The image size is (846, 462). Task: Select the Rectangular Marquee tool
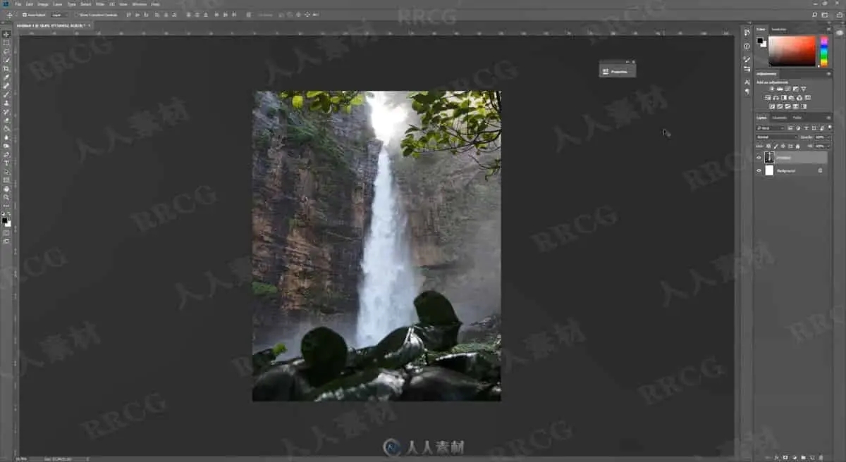(x=6, y=42)
